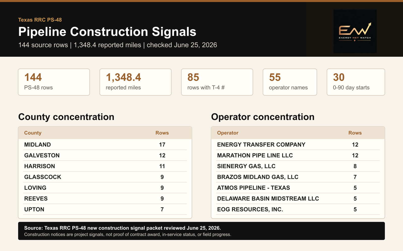Open the 144 PS-48 rows card

pyautogui.click(x=54, y=82)
